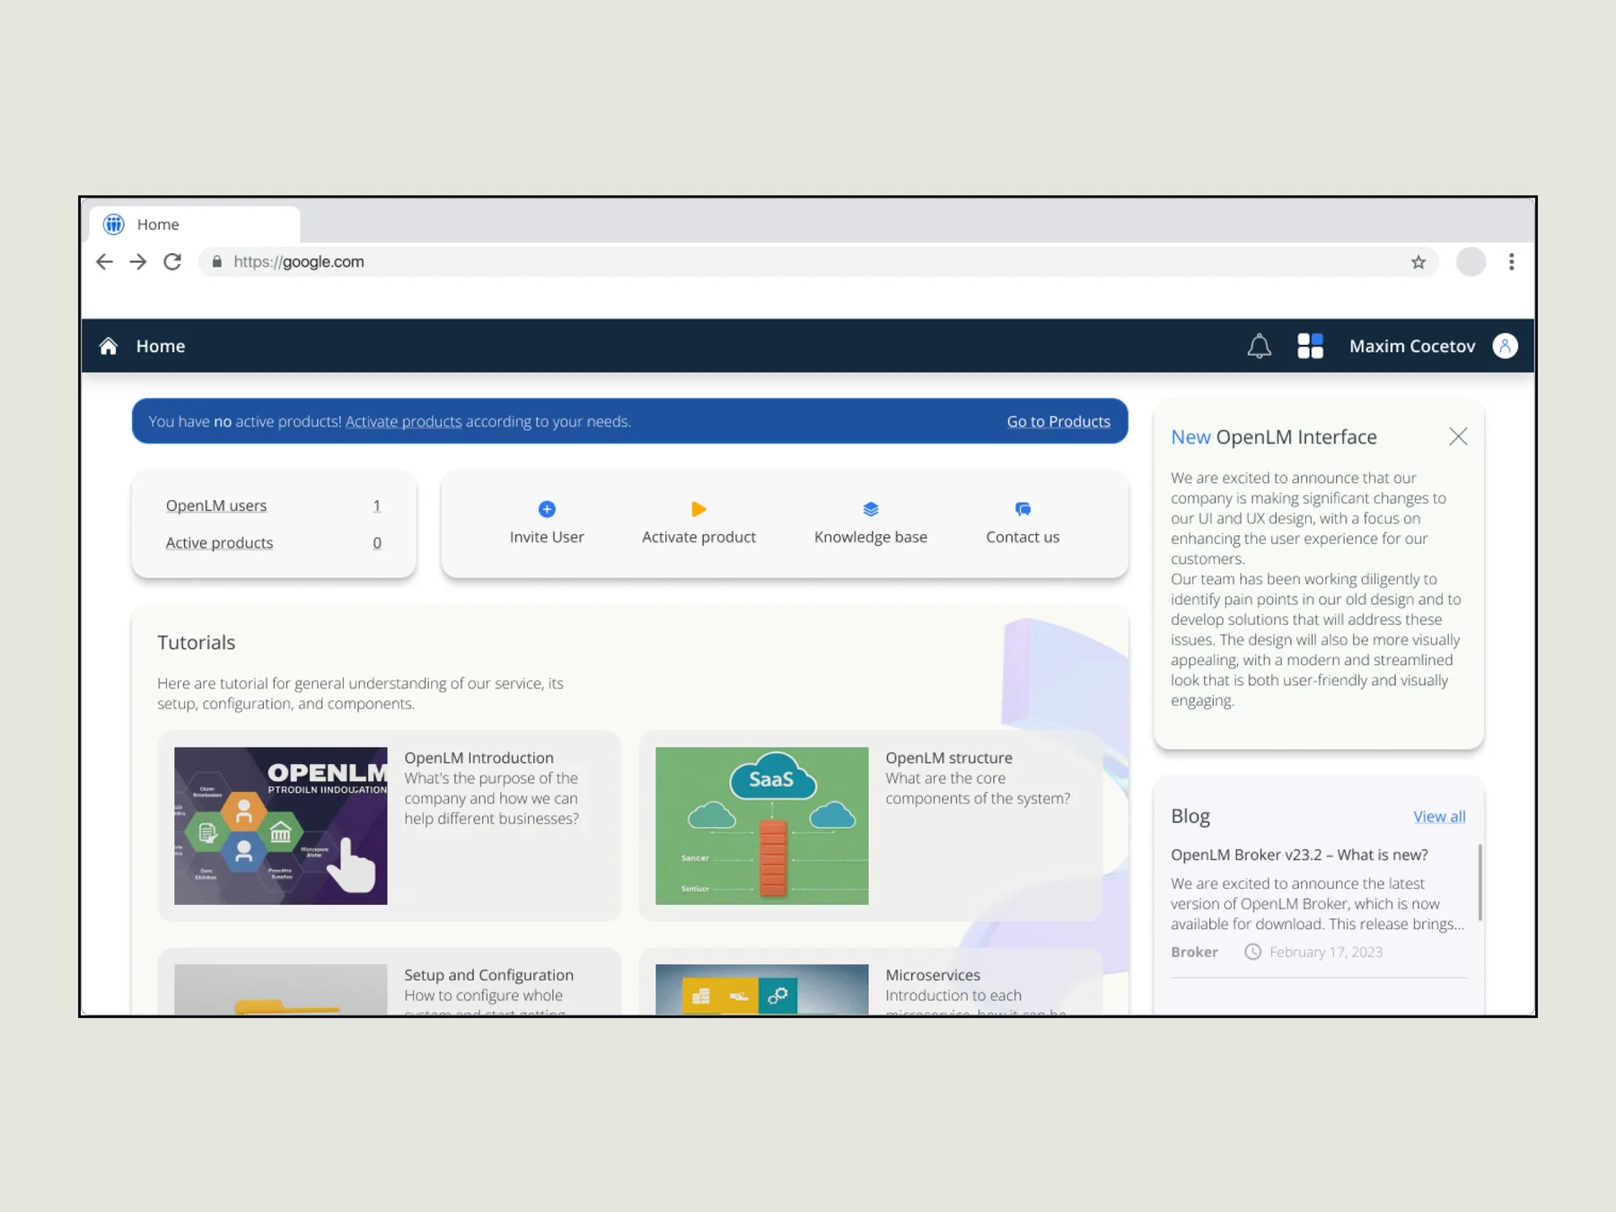The height and width of the screenshot is (1212, 1616).
Task: Click the Active products count 0
Action: 377,542
